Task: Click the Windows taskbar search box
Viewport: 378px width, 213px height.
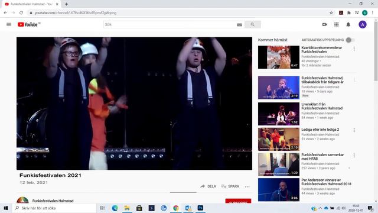Action: 54,208
